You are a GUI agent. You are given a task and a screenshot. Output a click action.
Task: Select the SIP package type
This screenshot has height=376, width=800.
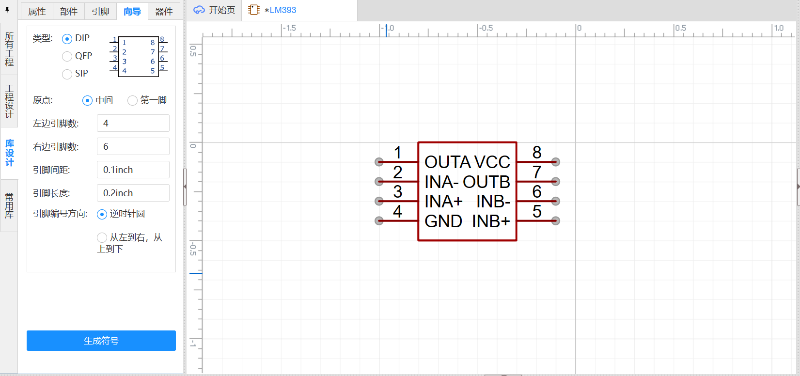(x=67, y=74)
